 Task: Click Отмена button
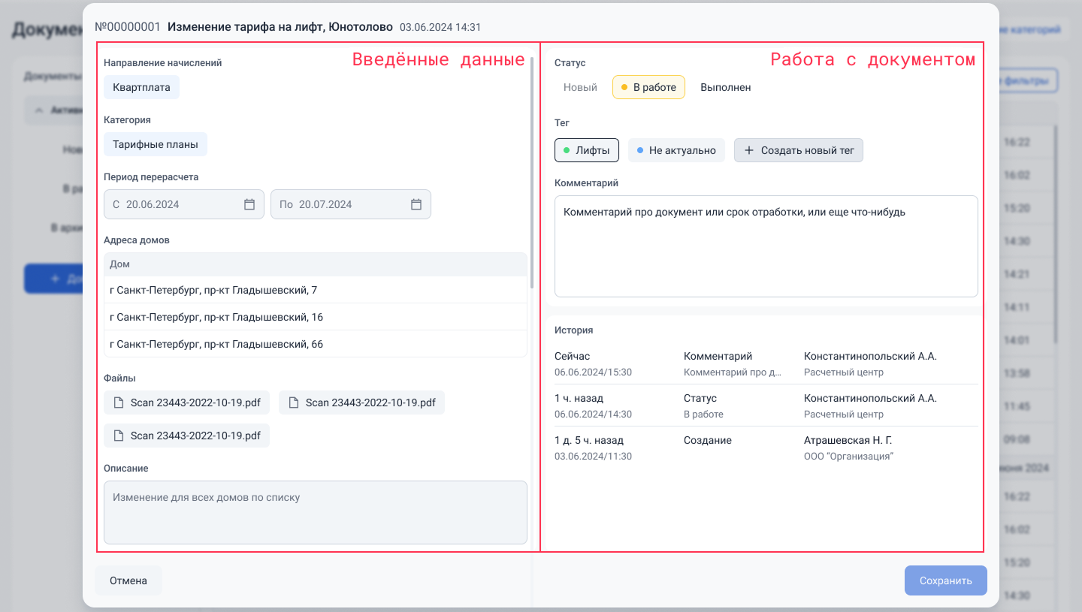coord(128,580)
